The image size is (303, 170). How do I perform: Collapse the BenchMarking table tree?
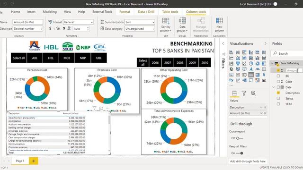[x=272, y=63]
